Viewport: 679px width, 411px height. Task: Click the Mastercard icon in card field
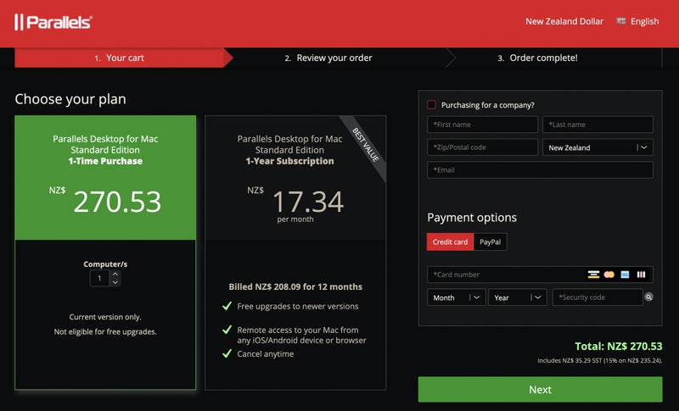[609, 275]
